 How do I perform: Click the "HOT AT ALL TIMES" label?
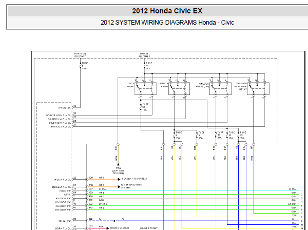pos(144,55)
